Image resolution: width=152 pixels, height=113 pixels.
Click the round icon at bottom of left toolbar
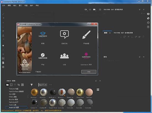3,67
